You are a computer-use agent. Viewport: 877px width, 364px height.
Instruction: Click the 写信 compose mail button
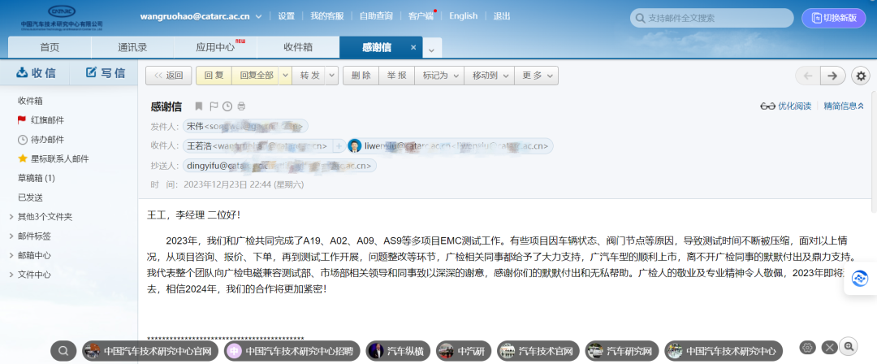point(105,73)
